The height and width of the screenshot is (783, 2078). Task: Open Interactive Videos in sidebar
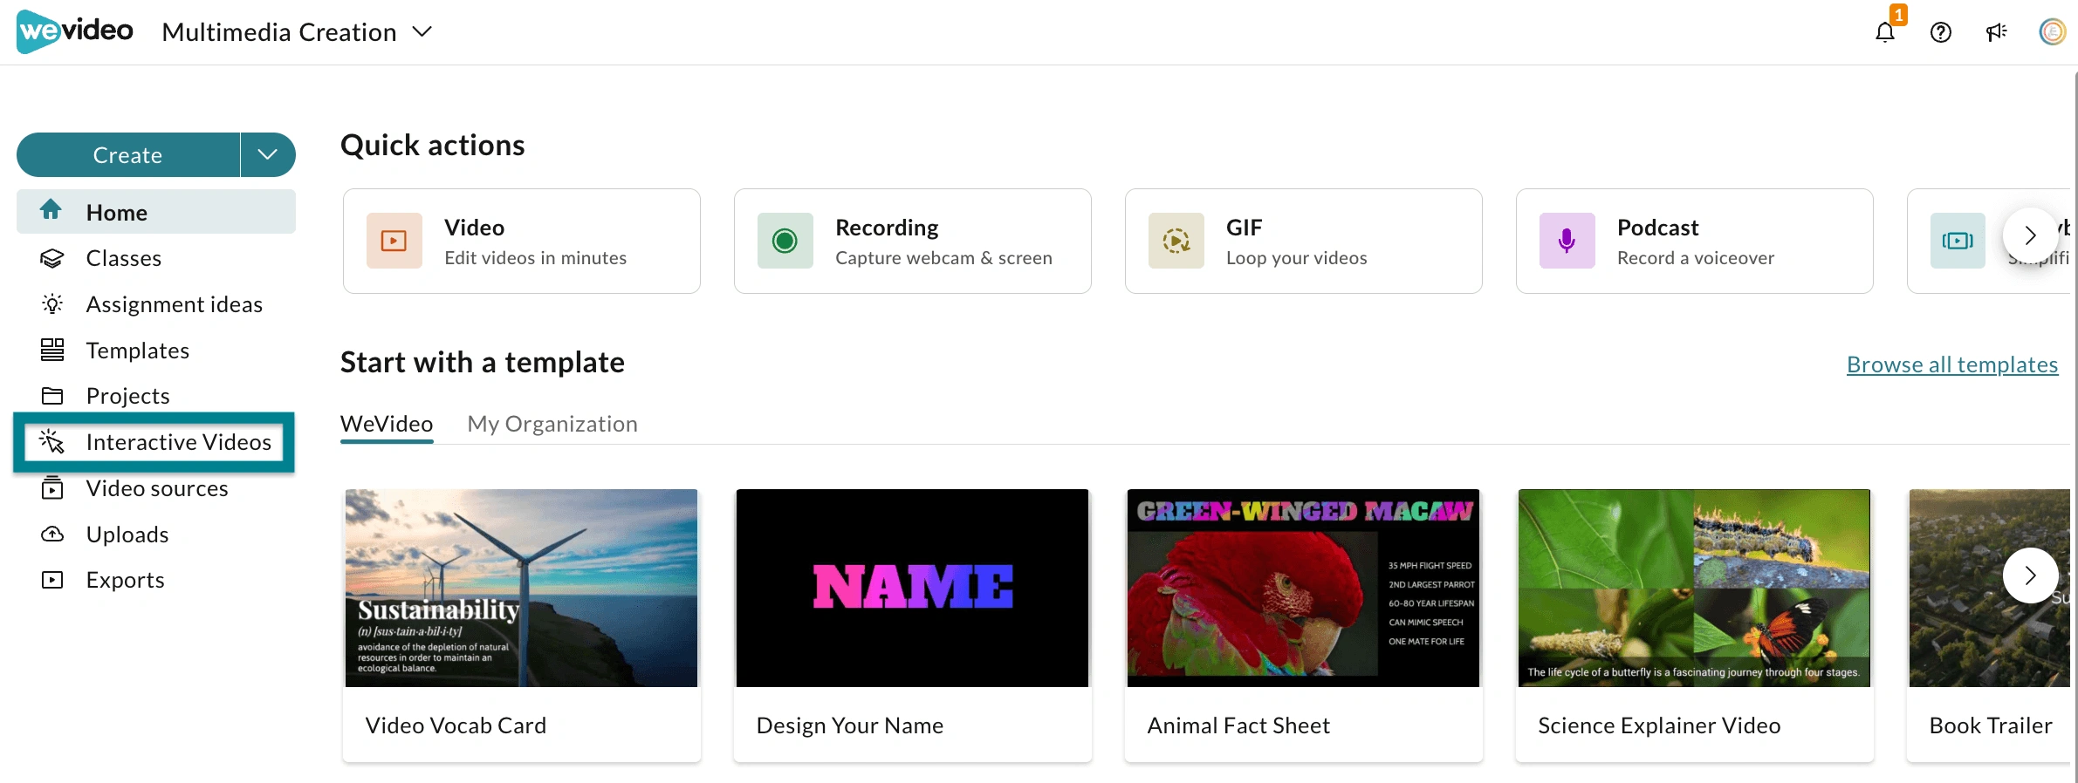154,442
